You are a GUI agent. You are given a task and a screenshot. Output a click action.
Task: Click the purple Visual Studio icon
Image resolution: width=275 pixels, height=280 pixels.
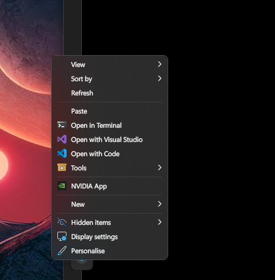(x=62, y=139)
